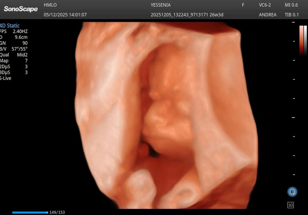The width and height of the screenshot is (308, 215).
Task: Click the red color map gradient bar
Action: 301,40
